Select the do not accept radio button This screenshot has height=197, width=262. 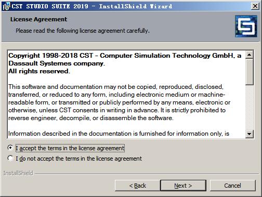tap(10, 158)
